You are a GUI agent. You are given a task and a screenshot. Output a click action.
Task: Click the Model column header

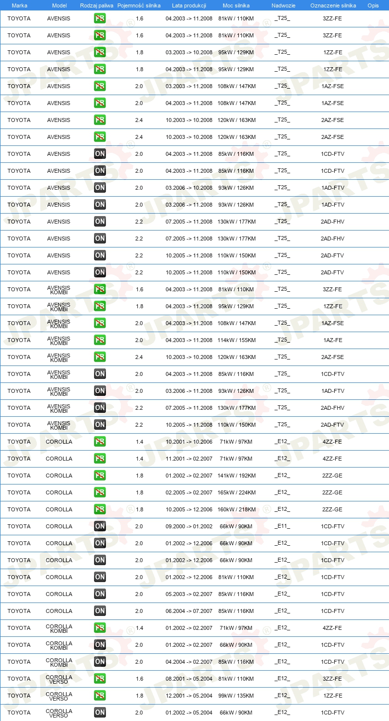pyautogui.click(x=60, y=5)
